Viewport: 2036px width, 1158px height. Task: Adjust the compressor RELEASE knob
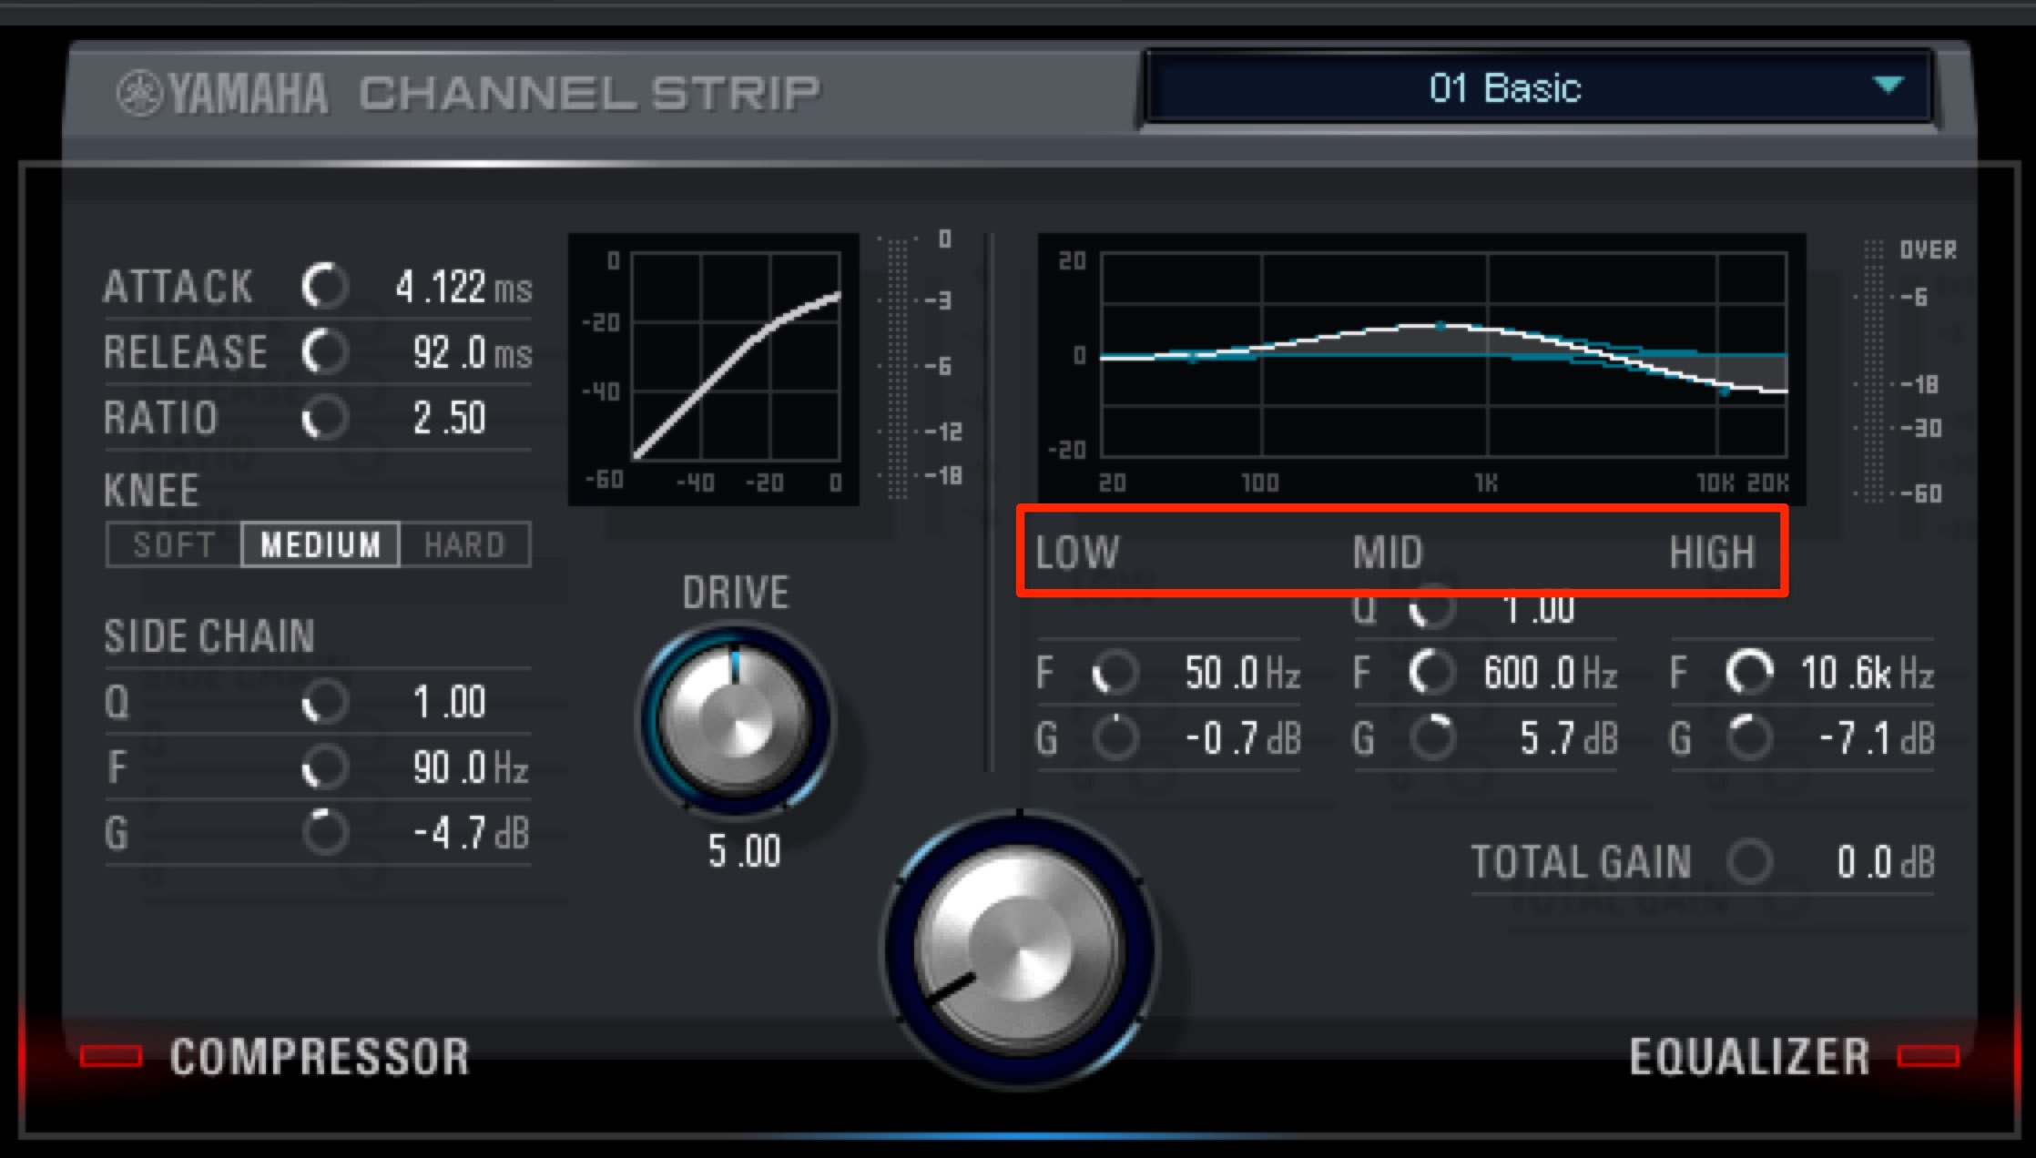point(325,351)
